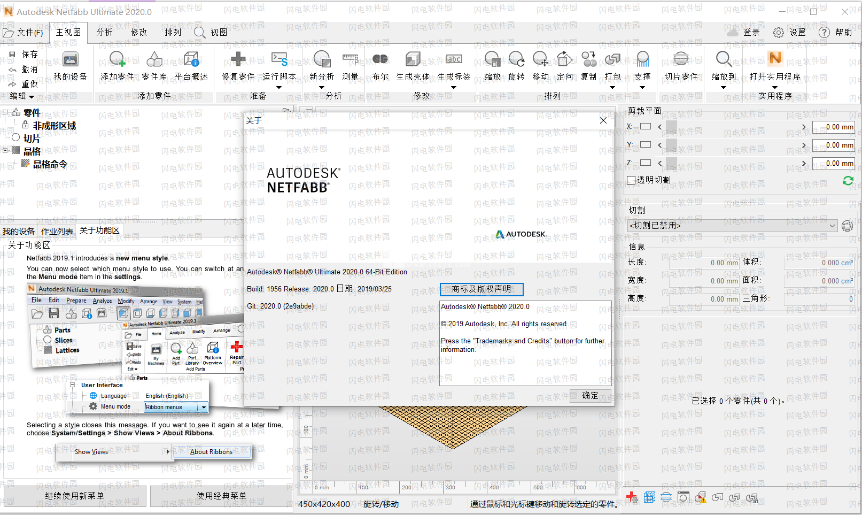The height and width of the screenshot is (515, 862).
Task: Click the 生成壳体 shell icon
Action: pos(413,59)
